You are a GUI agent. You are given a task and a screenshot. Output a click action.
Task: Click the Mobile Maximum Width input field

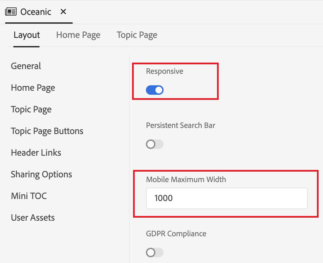click(227, 198)
